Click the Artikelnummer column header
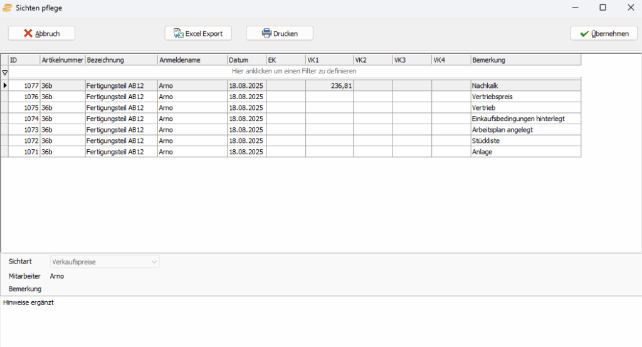The image size is (642, 347). click(63, 60)
